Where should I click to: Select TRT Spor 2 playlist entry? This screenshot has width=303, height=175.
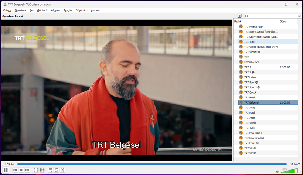click(x=268, y=87)
